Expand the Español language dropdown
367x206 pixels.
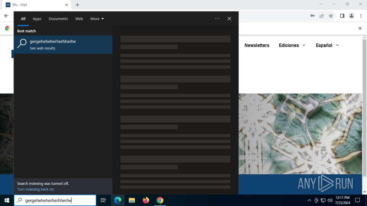tap(327, 45)
